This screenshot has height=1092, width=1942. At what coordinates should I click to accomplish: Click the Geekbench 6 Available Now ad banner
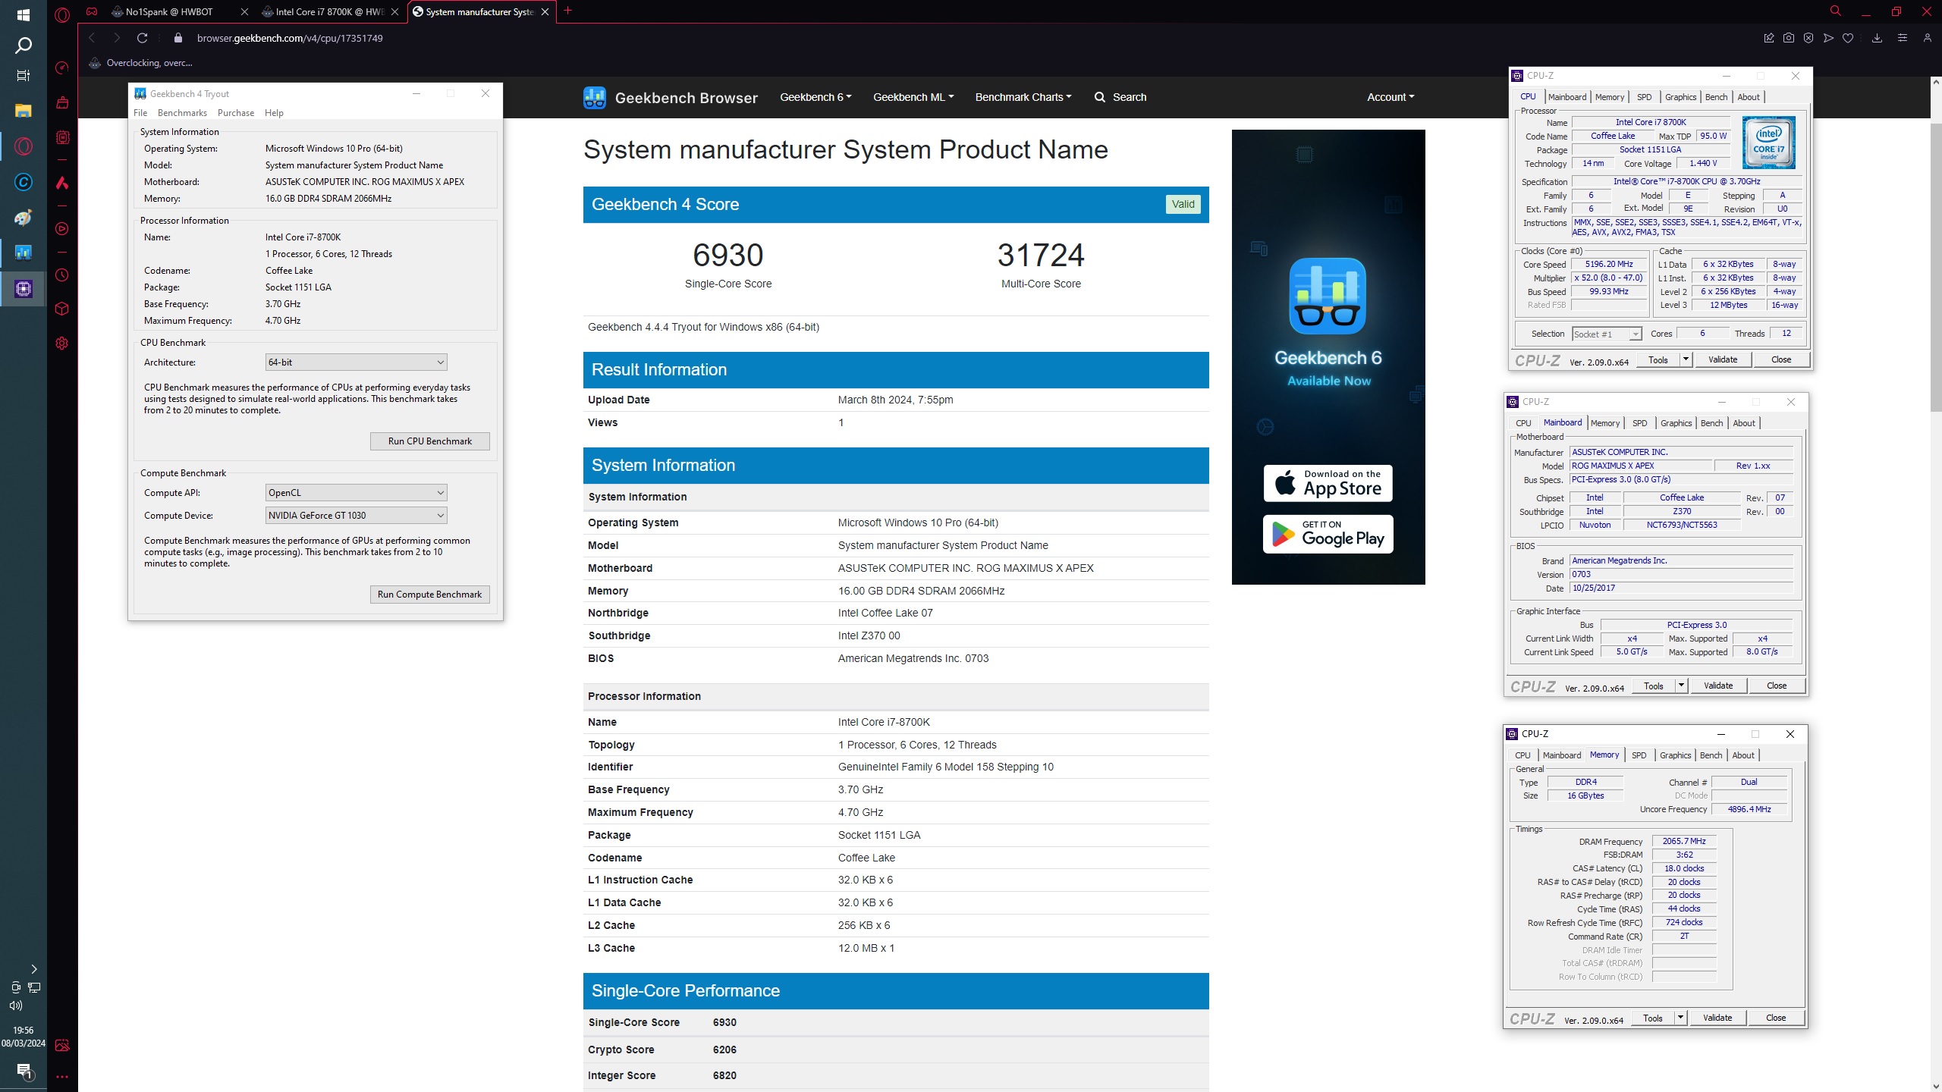click(x=1328, y=357)
